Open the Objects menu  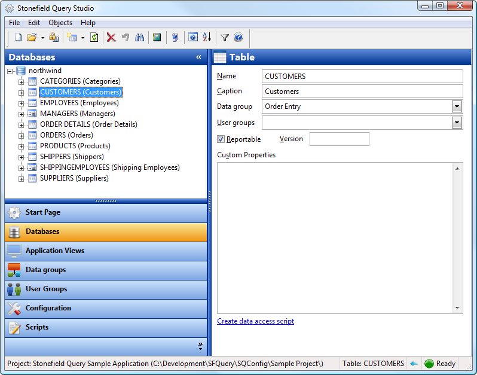click(x=60, y=23)
